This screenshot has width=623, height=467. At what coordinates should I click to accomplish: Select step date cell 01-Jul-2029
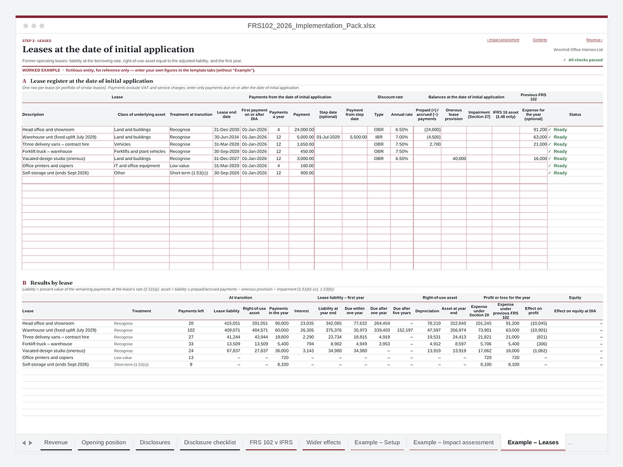pyautogui.click(x=328, y=137)
